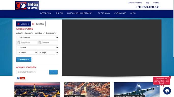Click the Data retur calendar icon
The width and height of the screenshot is (174, 97).
point(39,42)
